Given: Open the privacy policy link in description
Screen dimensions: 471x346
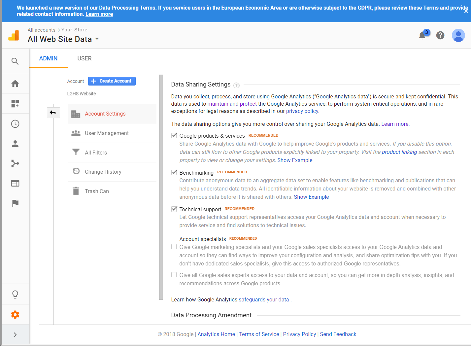Looking at the screenshot, I should click(x=302, y=111).
